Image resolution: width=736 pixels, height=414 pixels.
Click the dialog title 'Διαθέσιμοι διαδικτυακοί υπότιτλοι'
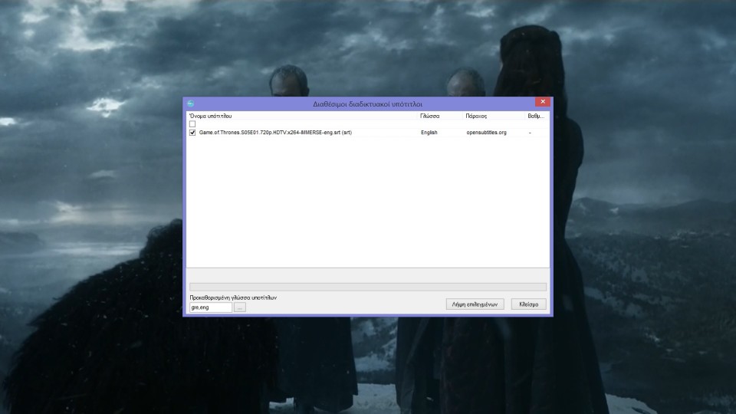367,103
